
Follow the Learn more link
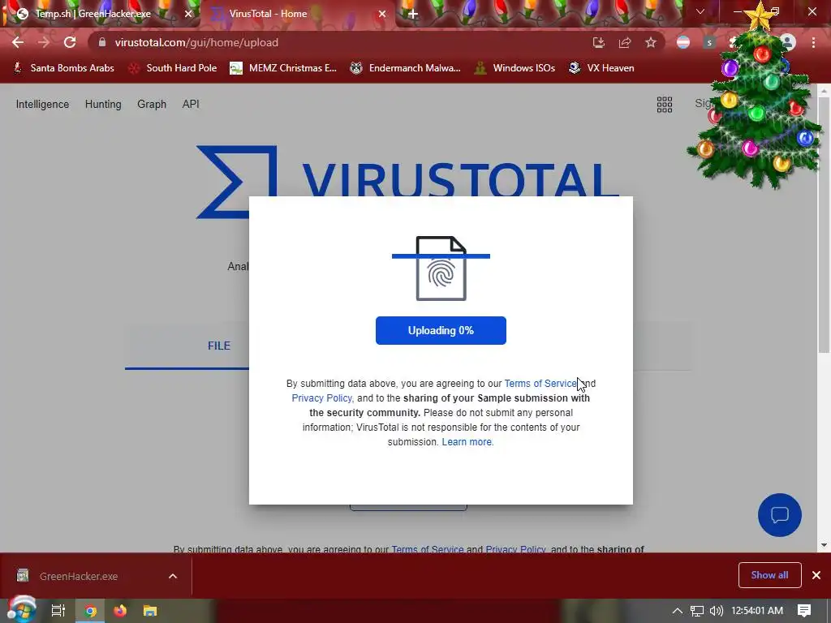[467, 442]
